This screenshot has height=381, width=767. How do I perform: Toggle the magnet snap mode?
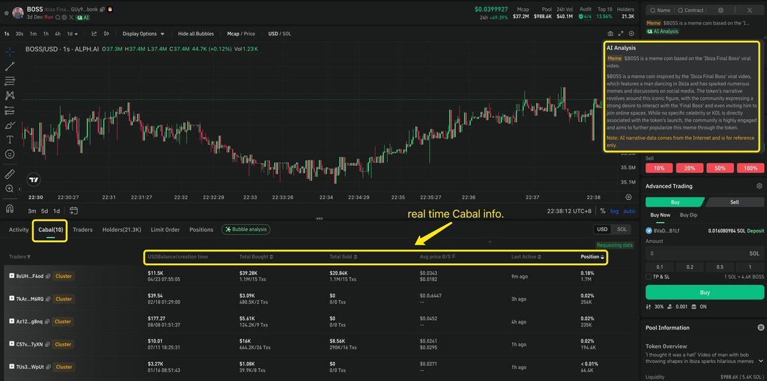(x=10, y=209)
